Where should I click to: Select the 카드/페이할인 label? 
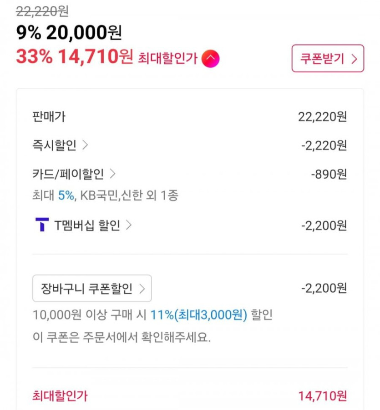pyautogui.click(x=68, y=174)
